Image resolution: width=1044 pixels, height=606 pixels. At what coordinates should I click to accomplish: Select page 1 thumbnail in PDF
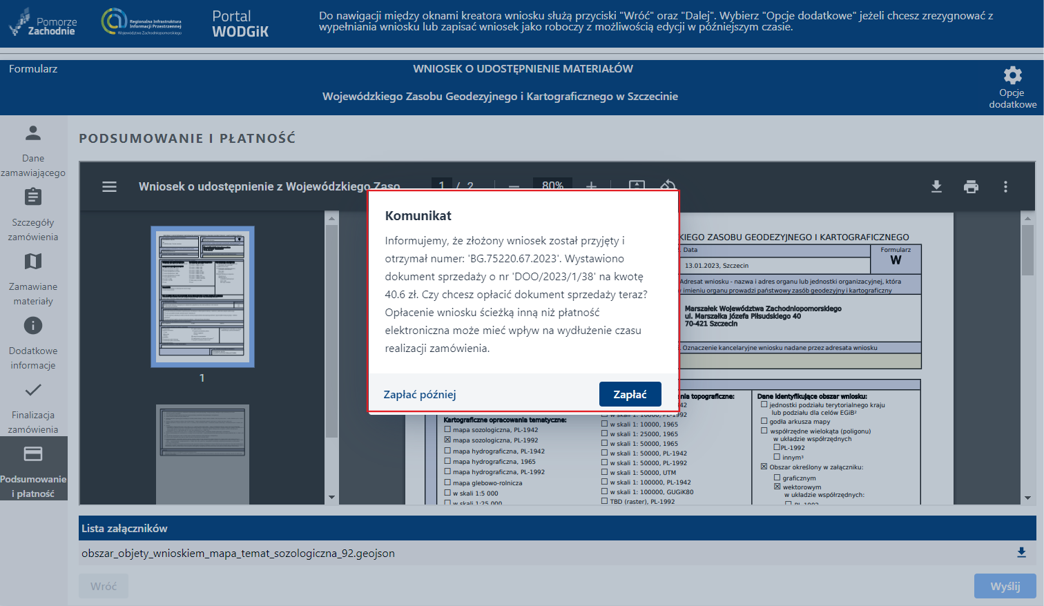202,297
